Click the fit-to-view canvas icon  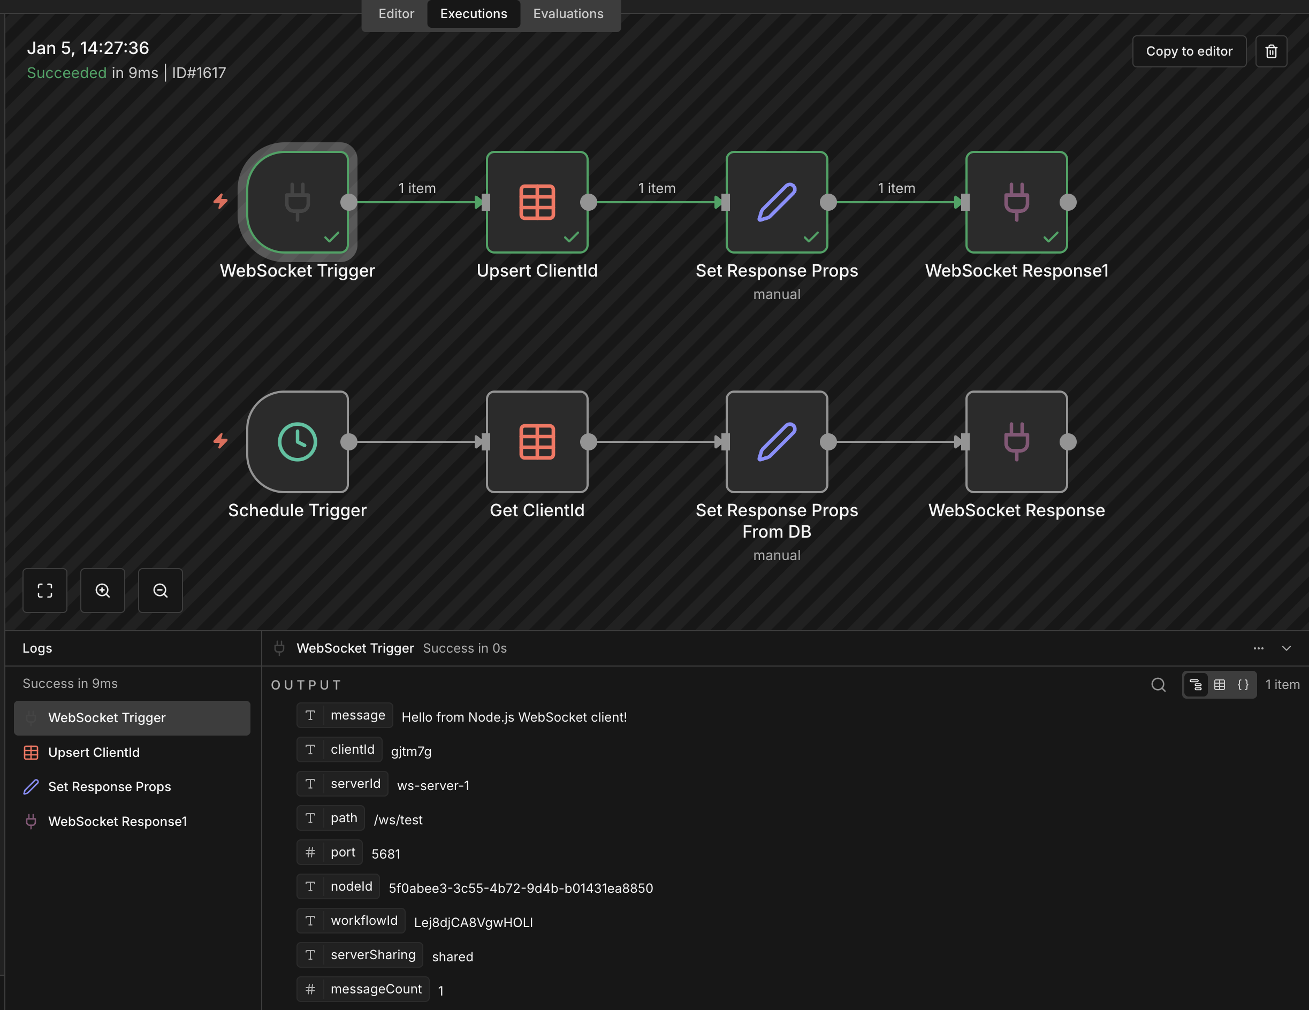45,591
